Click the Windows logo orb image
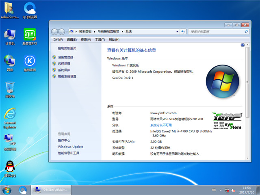The image size is (260, 195). (223, 81)
